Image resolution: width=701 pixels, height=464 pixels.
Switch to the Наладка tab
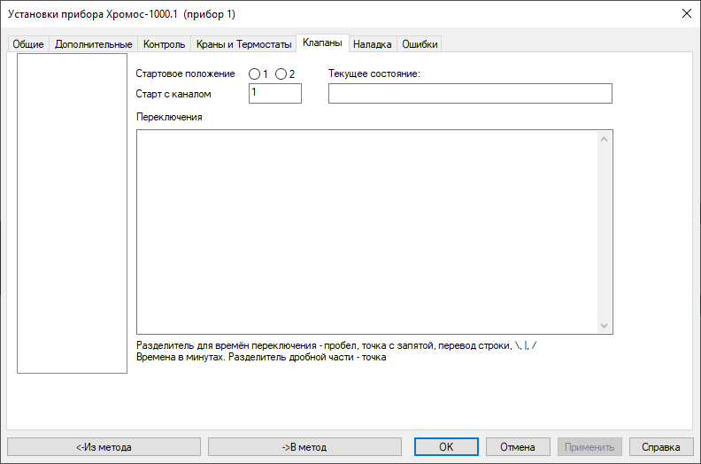(x=372, y=44)
